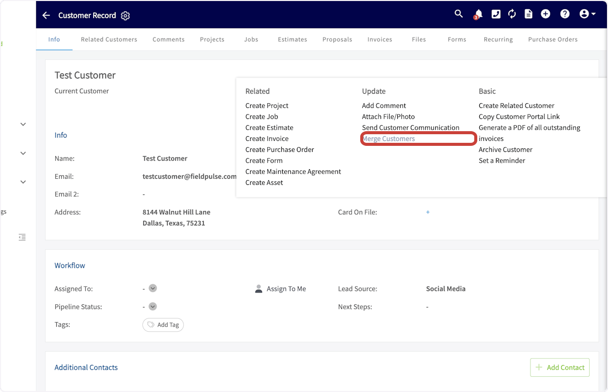This screenshot has height=392, width=608.
Task: Open the document icon in header
Action: click(528, 14)
